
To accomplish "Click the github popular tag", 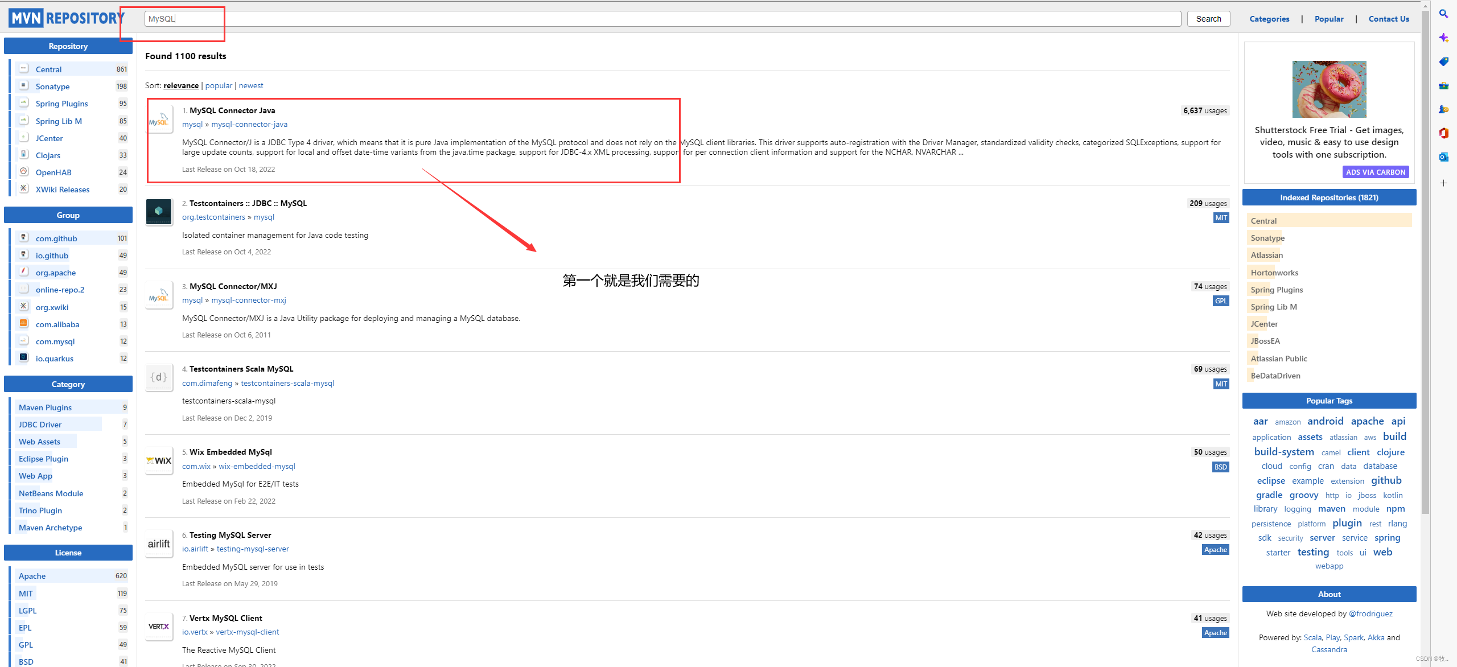I will pos(1386,480).
